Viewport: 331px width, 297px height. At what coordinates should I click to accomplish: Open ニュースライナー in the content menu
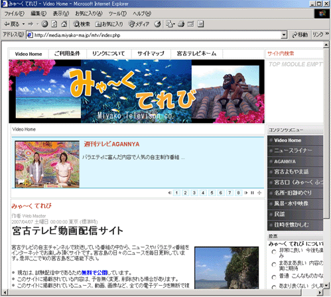pyautogui.click(x=295, y=150)
